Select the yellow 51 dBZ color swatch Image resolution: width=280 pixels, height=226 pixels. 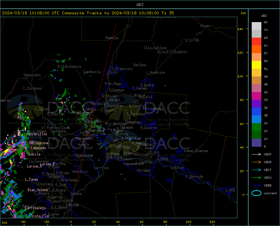point(256,65)
